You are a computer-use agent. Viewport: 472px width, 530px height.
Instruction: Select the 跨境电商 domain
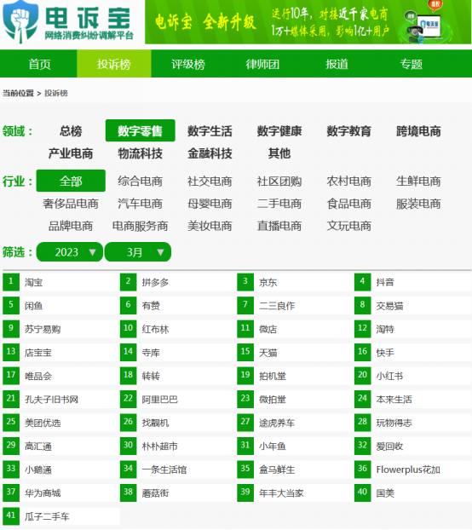point(418,131)
